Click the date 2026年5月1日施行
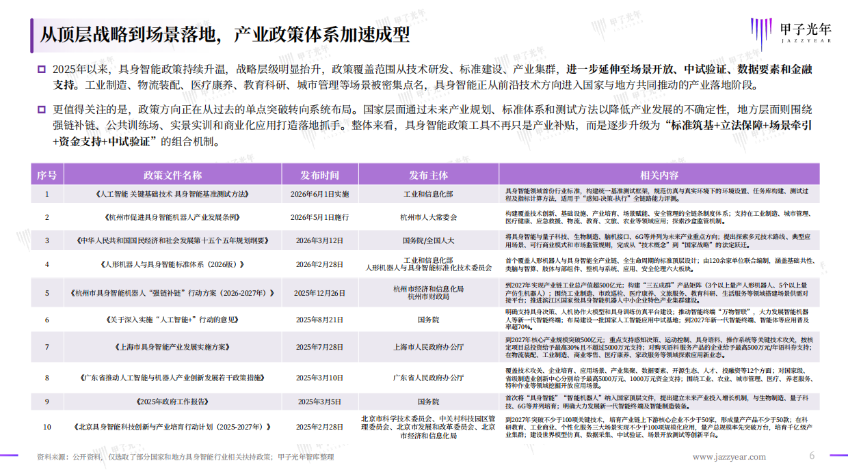This screenshot has width=848, height=476. point(319,217)
